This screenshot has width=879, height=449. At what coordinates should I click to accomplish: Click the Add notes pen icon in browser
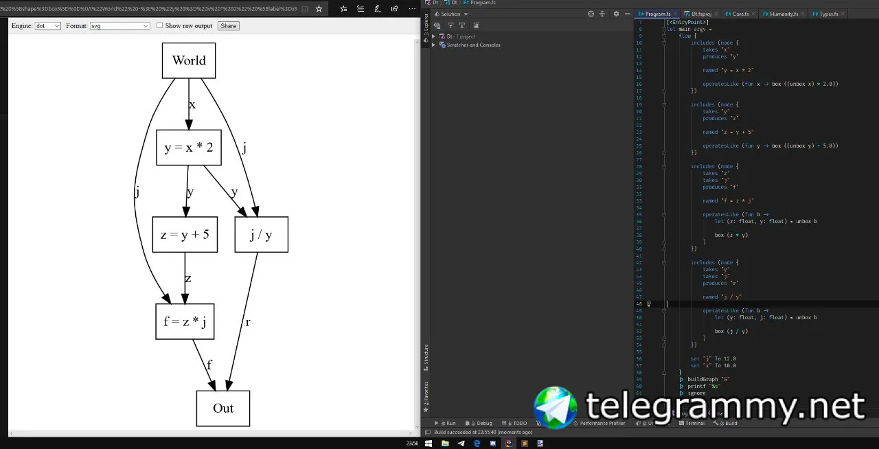coord(378,9)
